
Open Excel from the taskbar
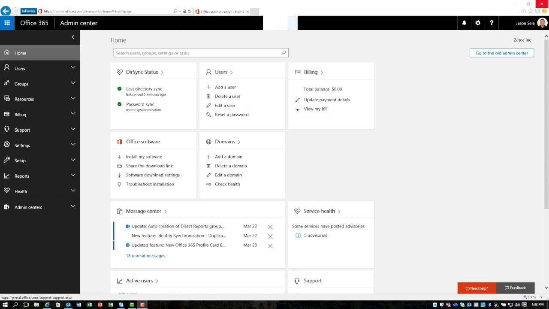click(x=89, y=305)
